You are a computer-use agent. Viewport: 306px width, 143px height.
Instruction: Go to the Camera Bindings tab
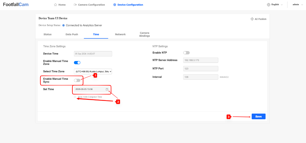(145, 34)
